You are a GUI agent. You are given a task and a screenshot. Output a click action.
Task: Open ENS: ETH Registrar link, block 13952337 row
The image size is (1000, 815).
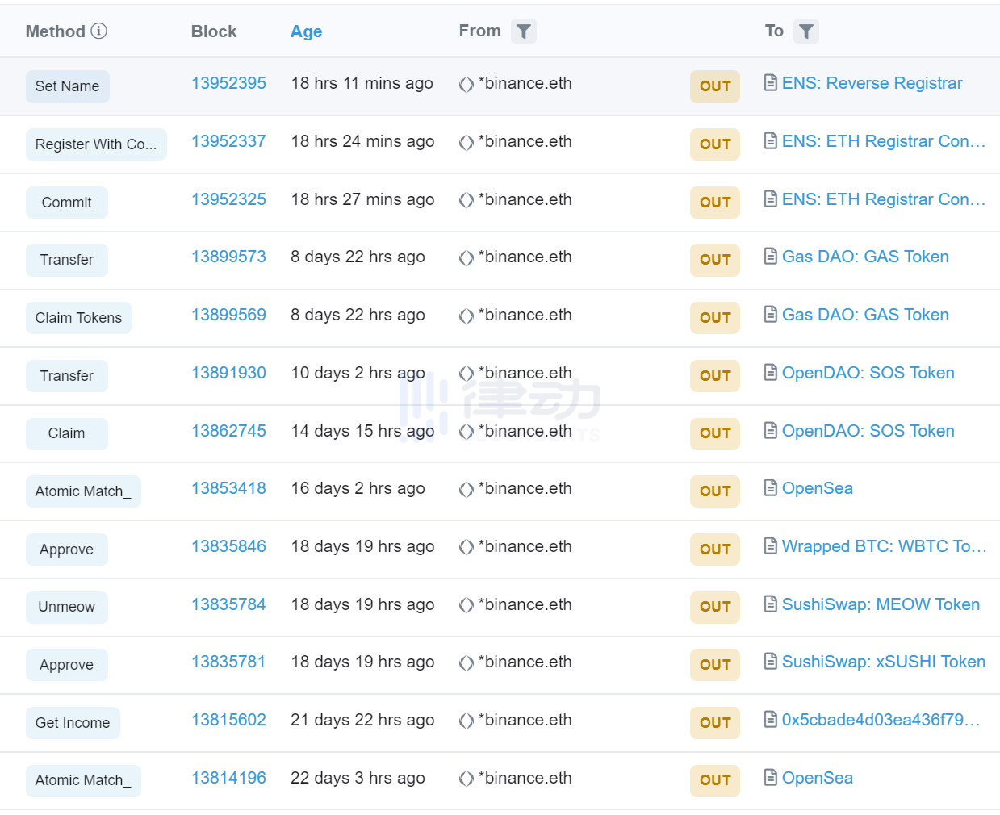point(884,141)
